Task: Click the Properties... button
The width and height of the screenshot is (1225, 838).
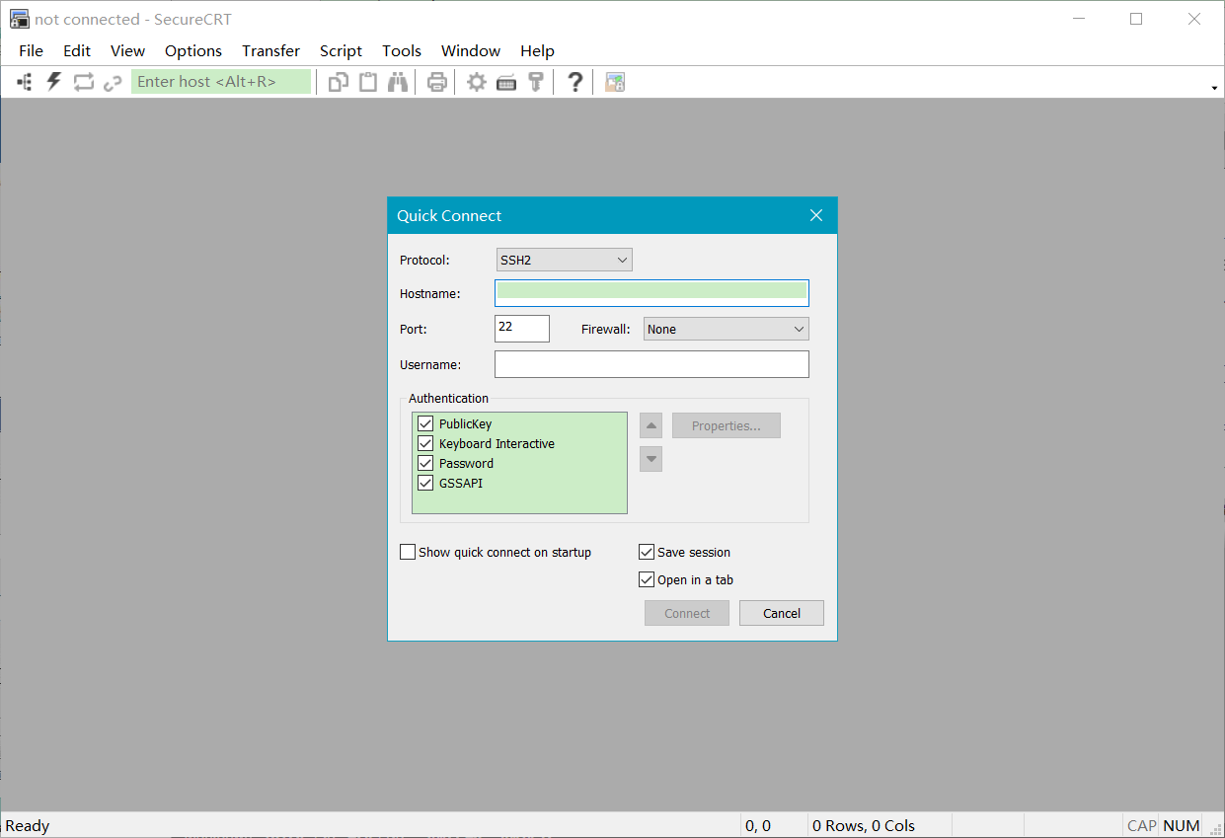Action: click(727, 425)
